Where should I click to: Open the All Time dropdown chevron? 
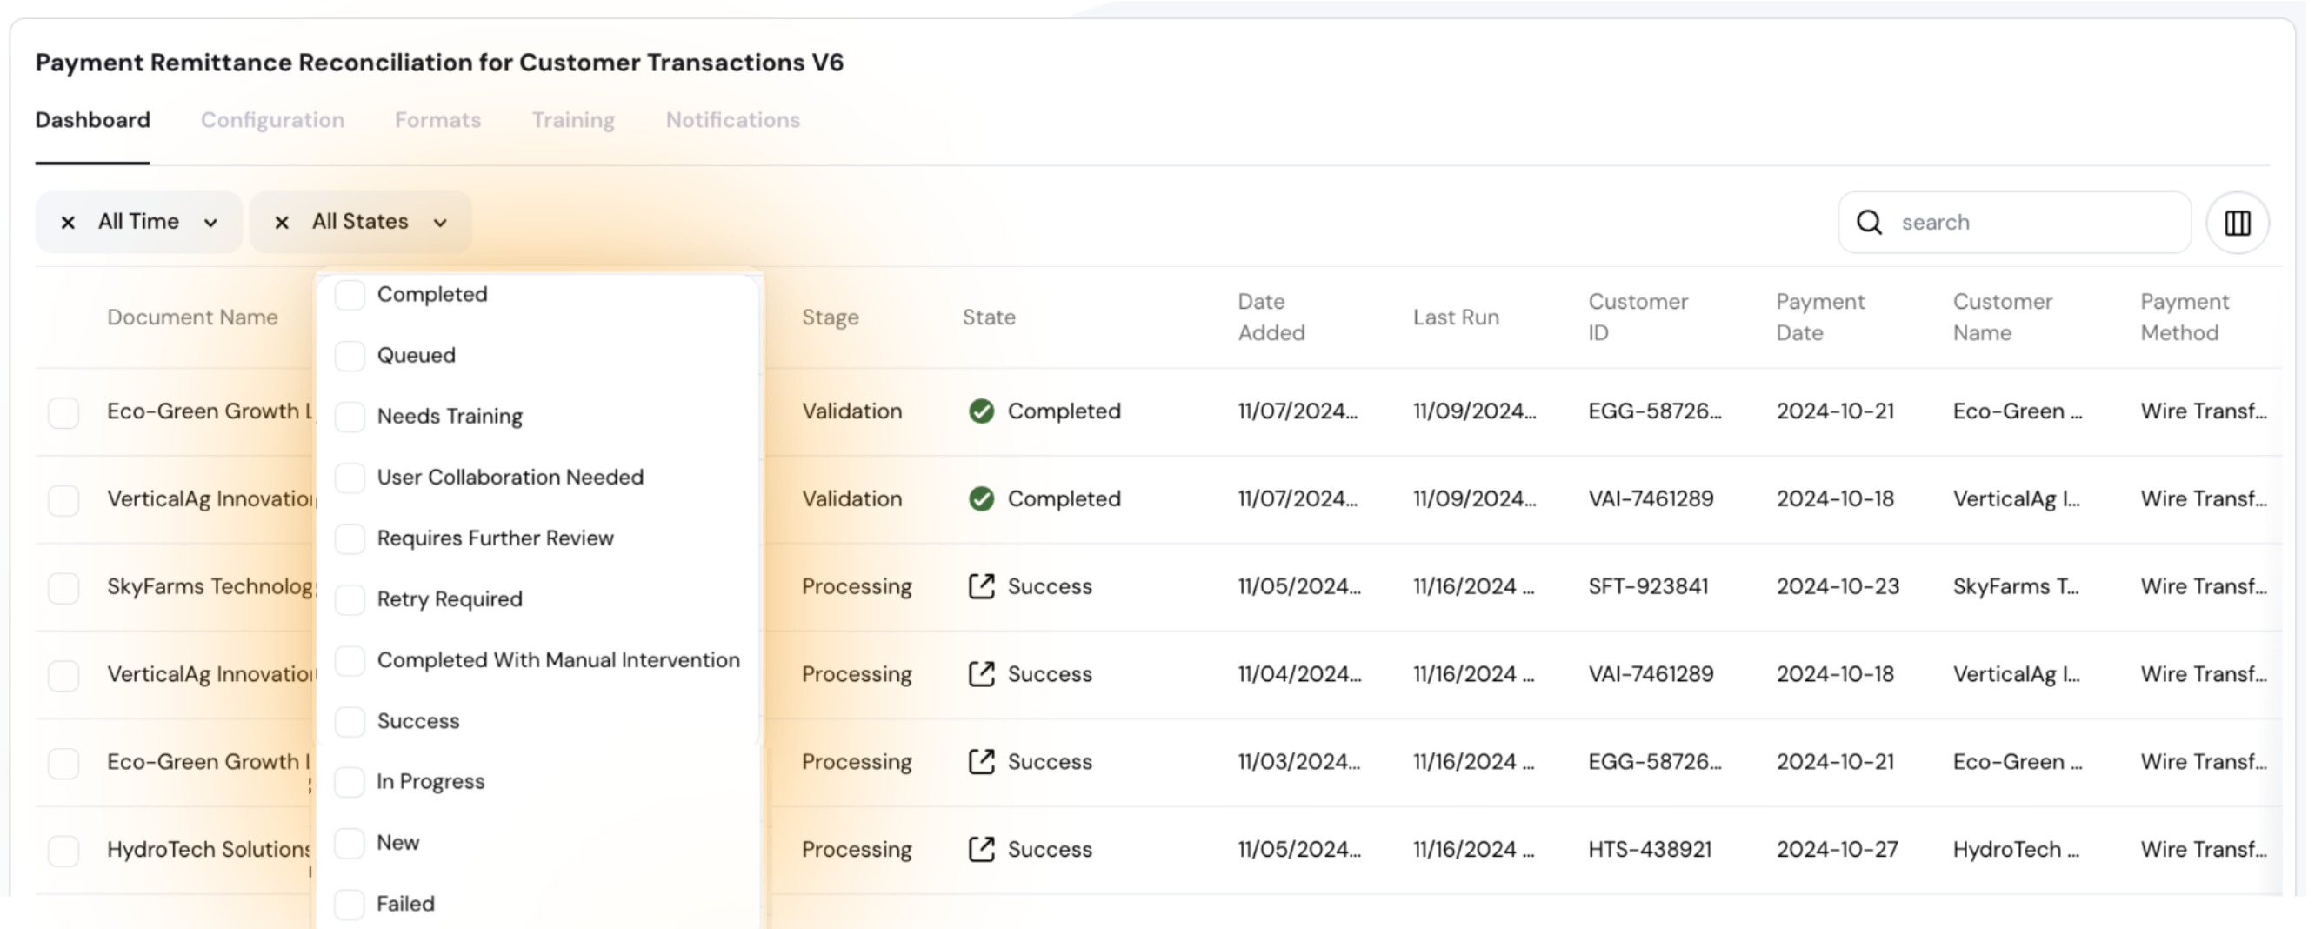pos(210,223)
